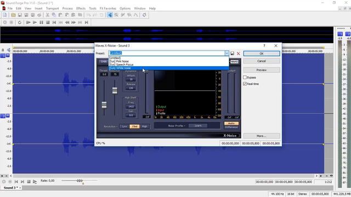The width and height of the screenshot is (351, 197).
Task: Click the Preview button
Action: tap(262, 70)
